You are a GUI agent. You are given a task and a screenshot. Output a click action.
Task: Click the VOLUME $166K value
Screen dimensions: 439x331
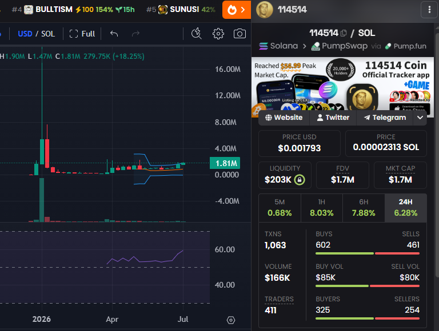pos(277,278)
